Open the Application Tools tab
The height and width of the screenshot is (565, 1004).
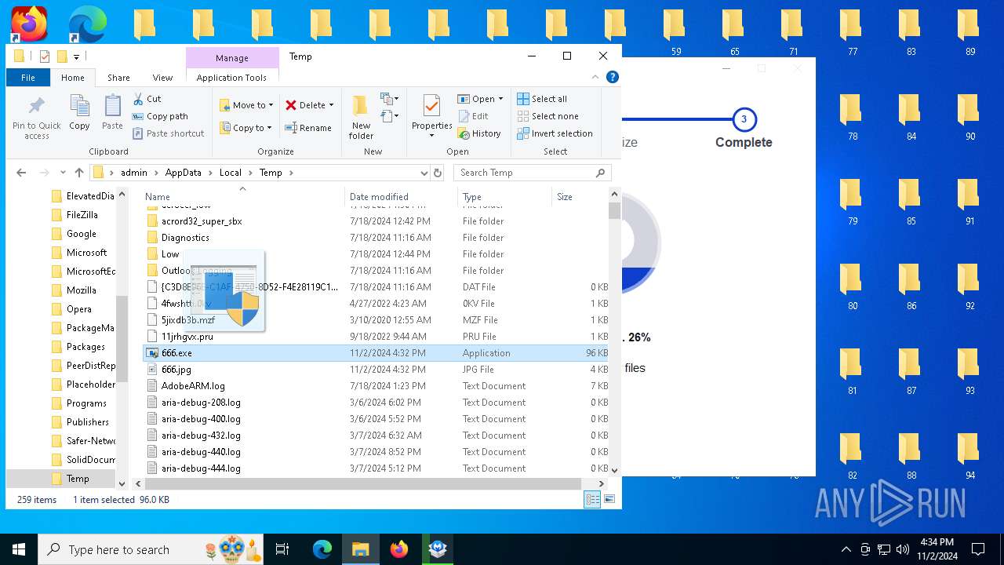coord(231,78)
